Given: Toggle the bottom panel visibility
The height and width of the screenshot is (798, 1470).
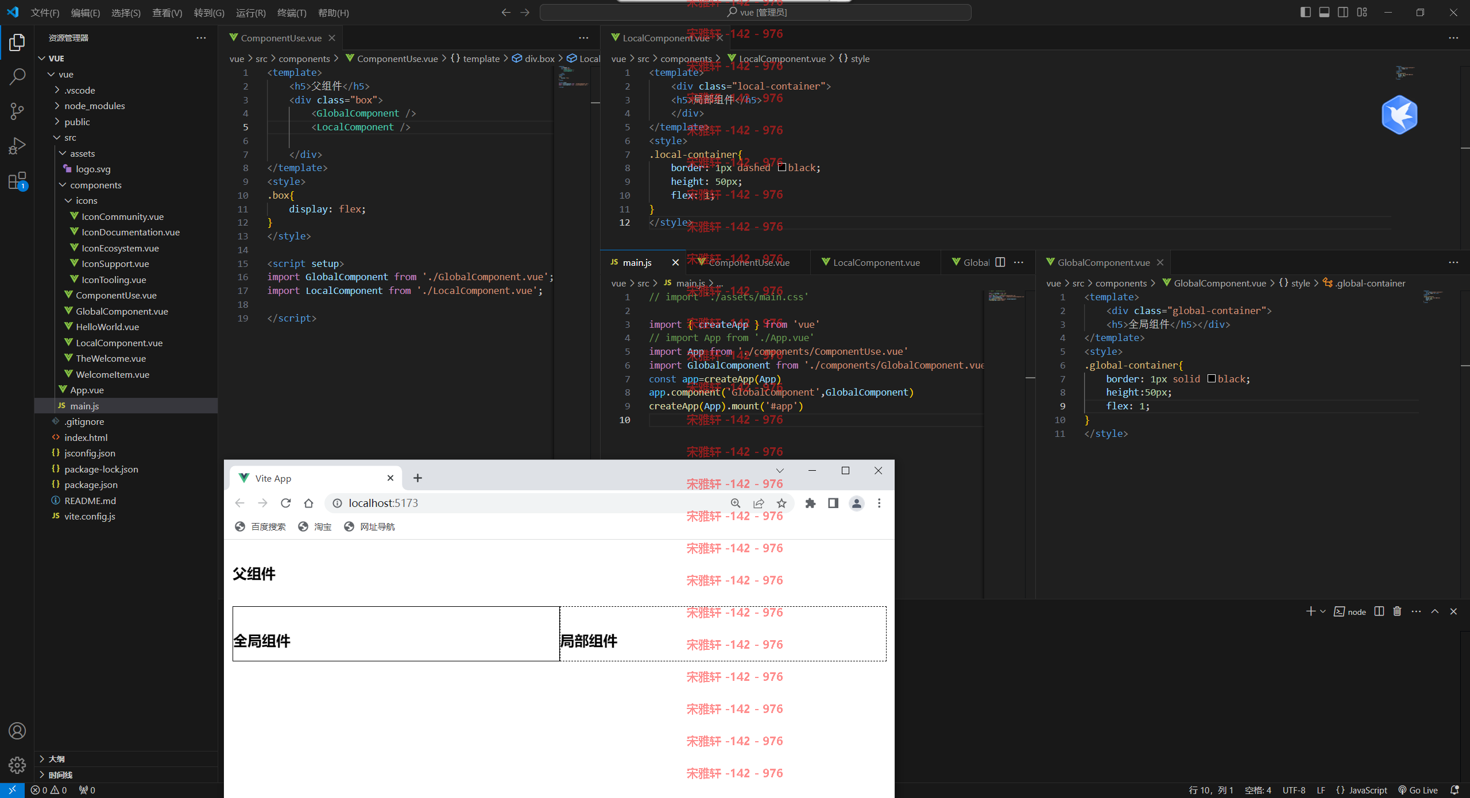Looking at the screenshot, I should click(1324, 12).
